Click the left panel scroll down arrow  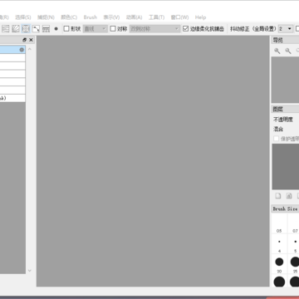coord(30,271)
